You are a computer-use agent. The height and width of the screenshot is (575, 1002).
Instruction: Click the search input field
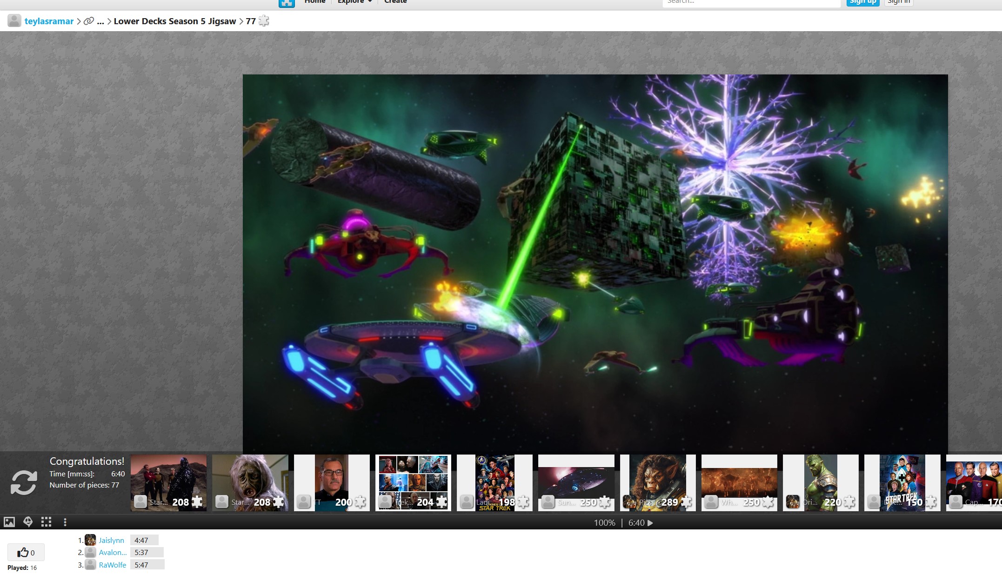751,2
